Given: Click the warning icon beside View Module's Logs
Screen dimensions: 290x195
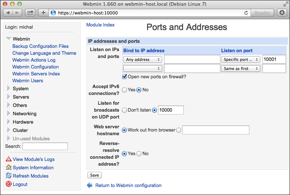Looking at the screenshot, I should (x=8, y=159).
